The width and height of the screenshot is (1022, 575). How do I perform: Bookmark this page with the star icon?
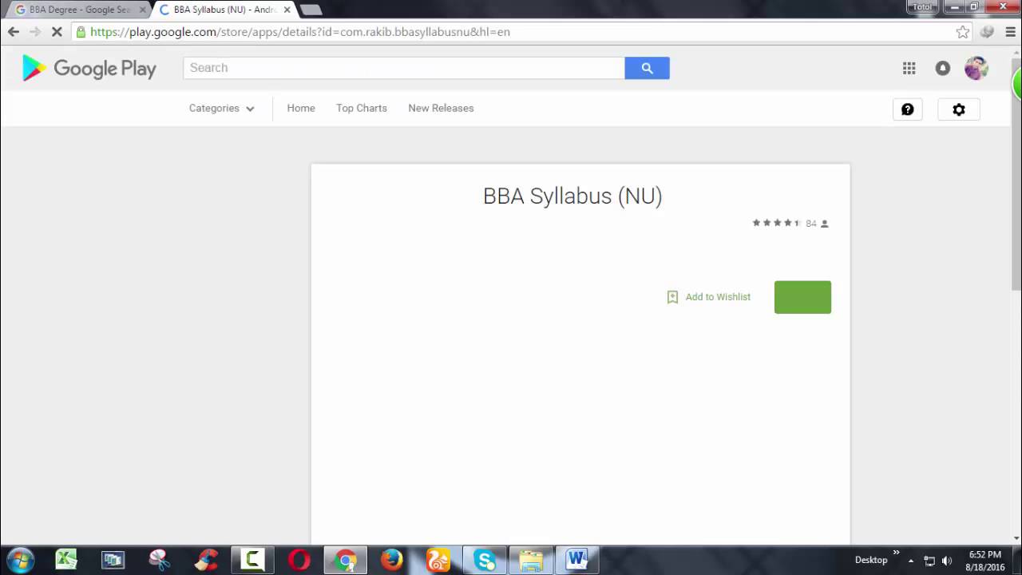[x=963, y=32]
